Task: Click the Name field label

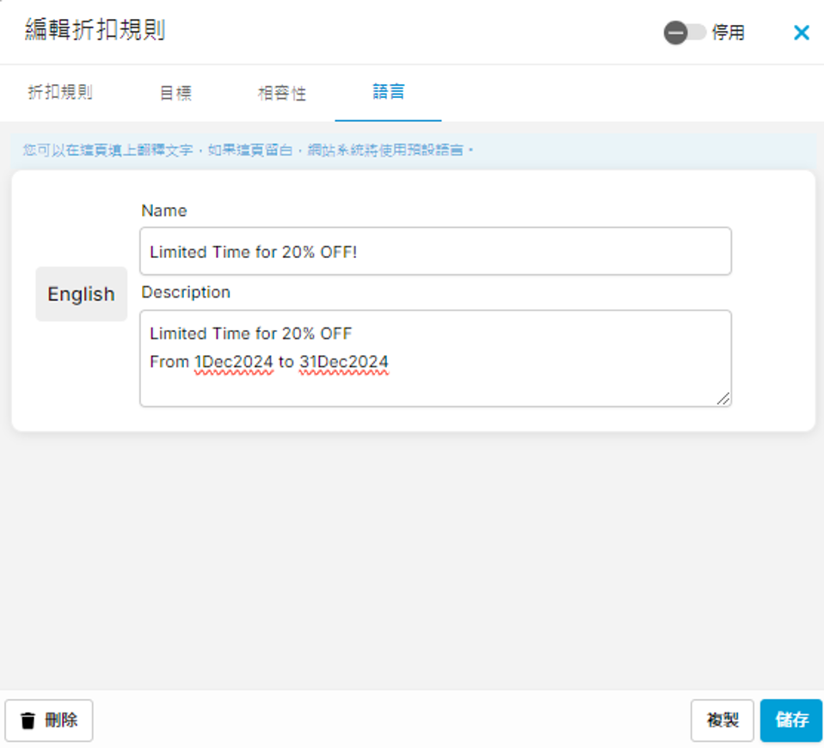Action: pyautogui.click(x=163, y=211)
